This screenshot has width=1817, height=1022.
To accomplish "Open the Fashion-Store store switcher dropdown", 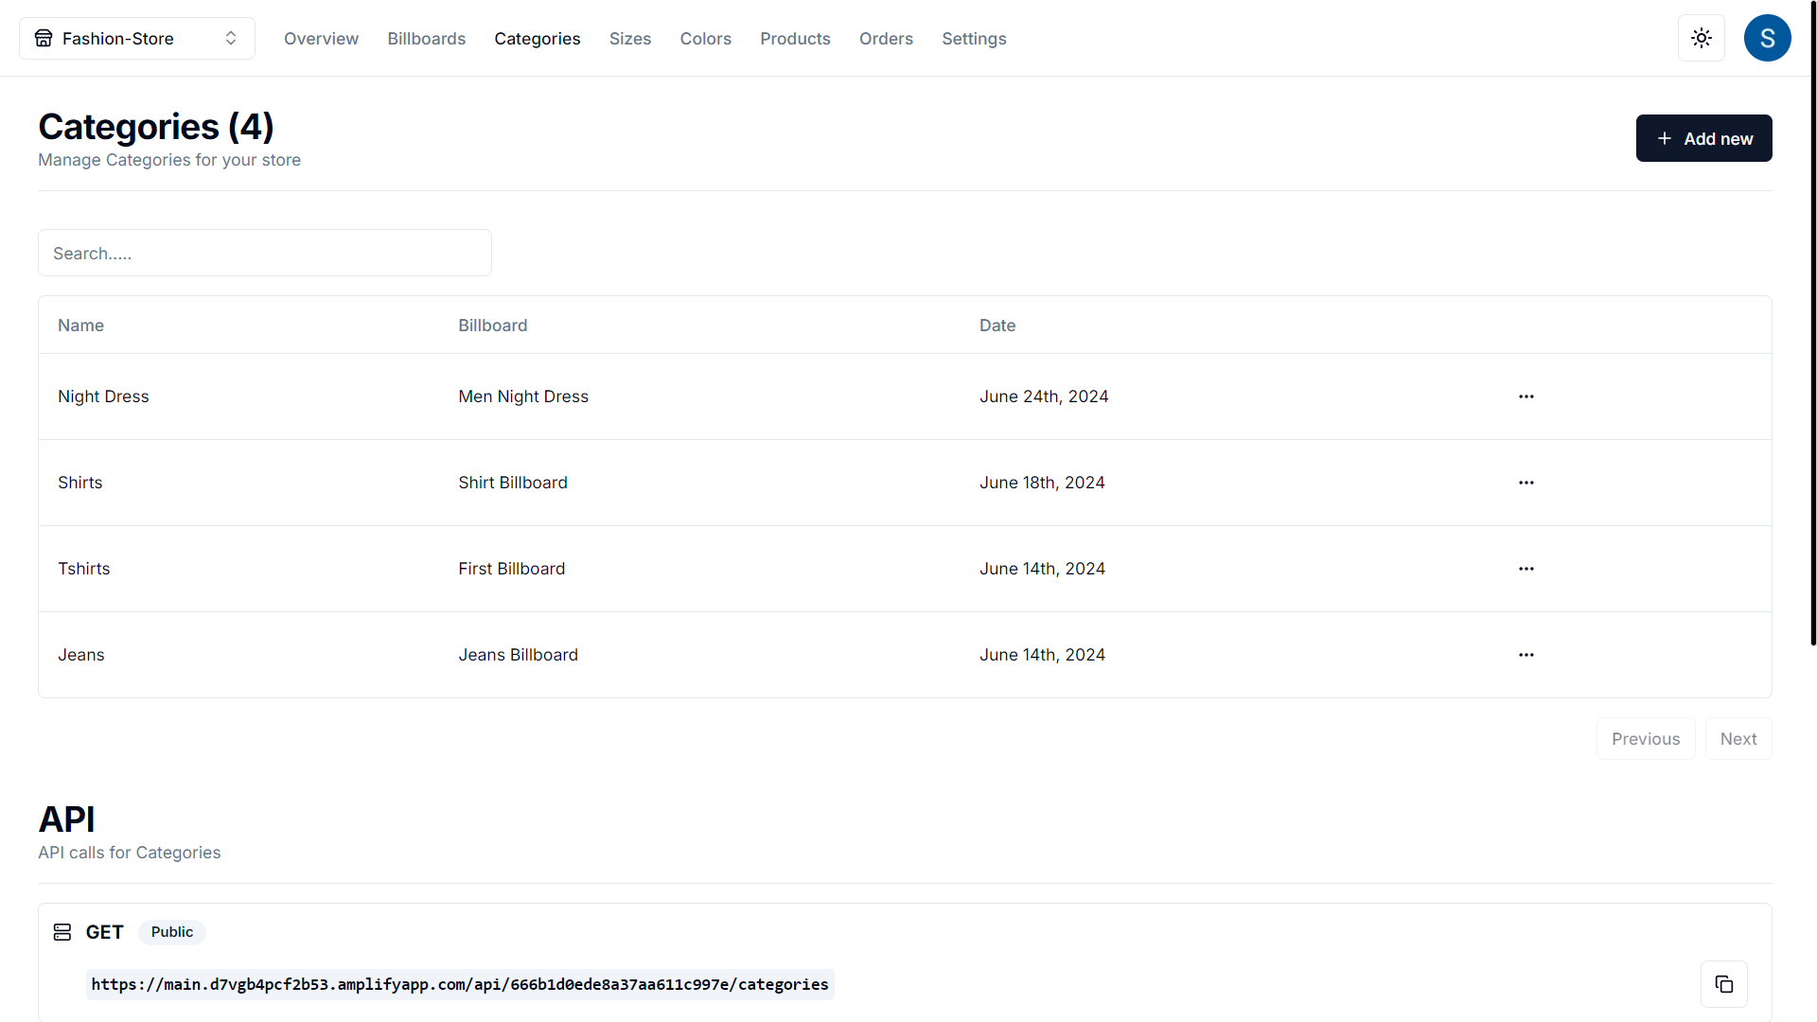I will (137, 38).
